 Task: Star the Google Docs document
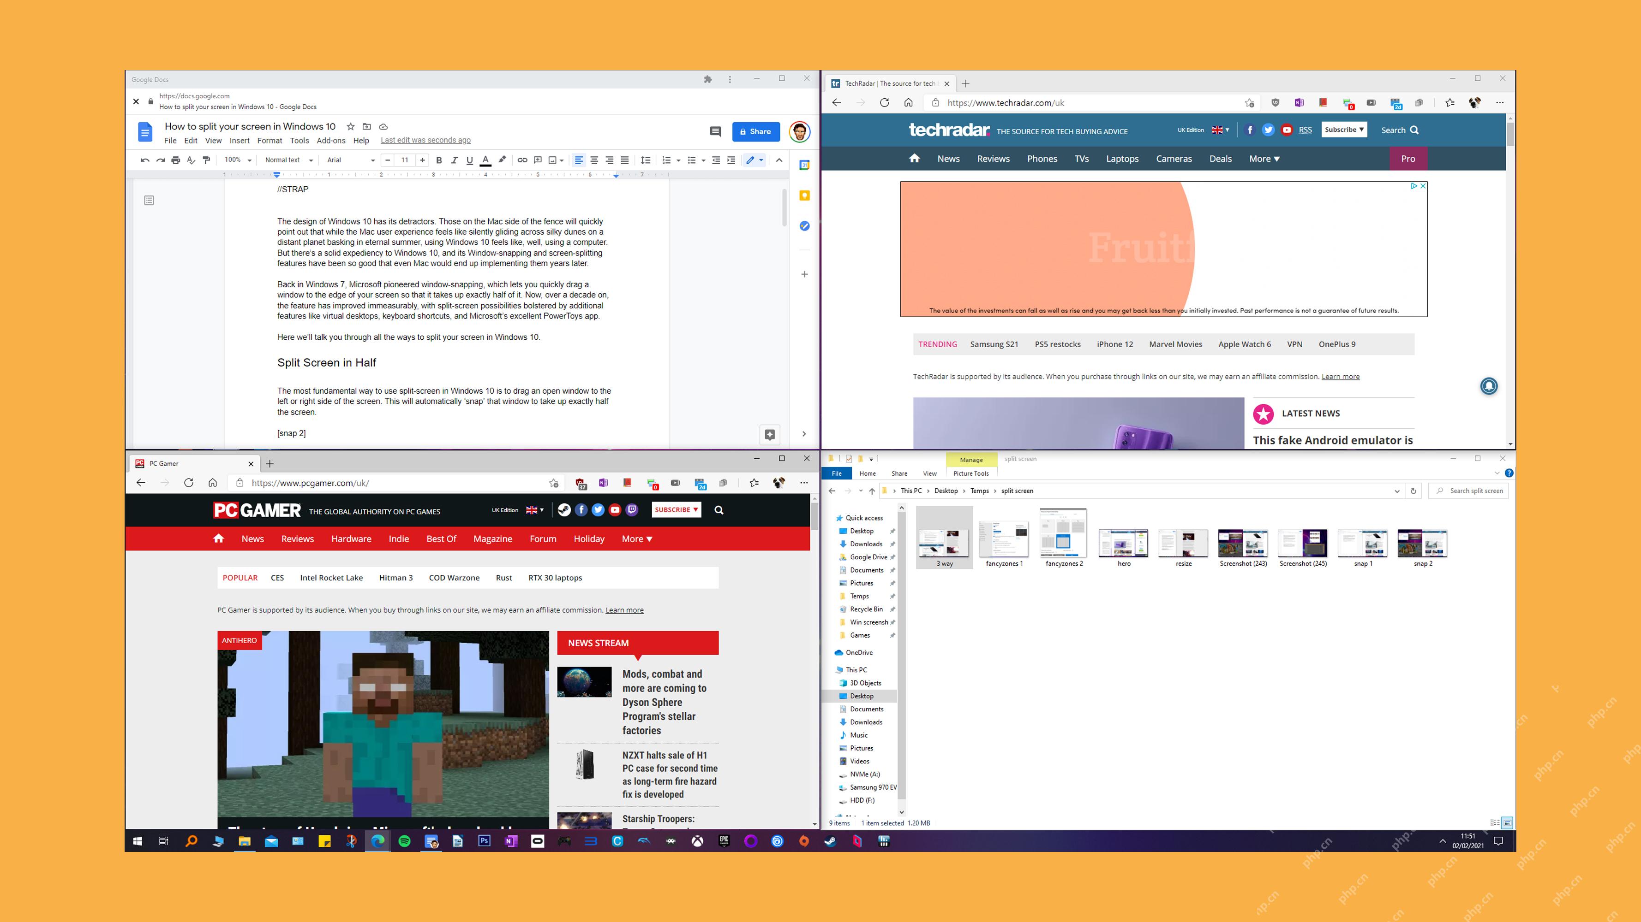coord(350,127)
